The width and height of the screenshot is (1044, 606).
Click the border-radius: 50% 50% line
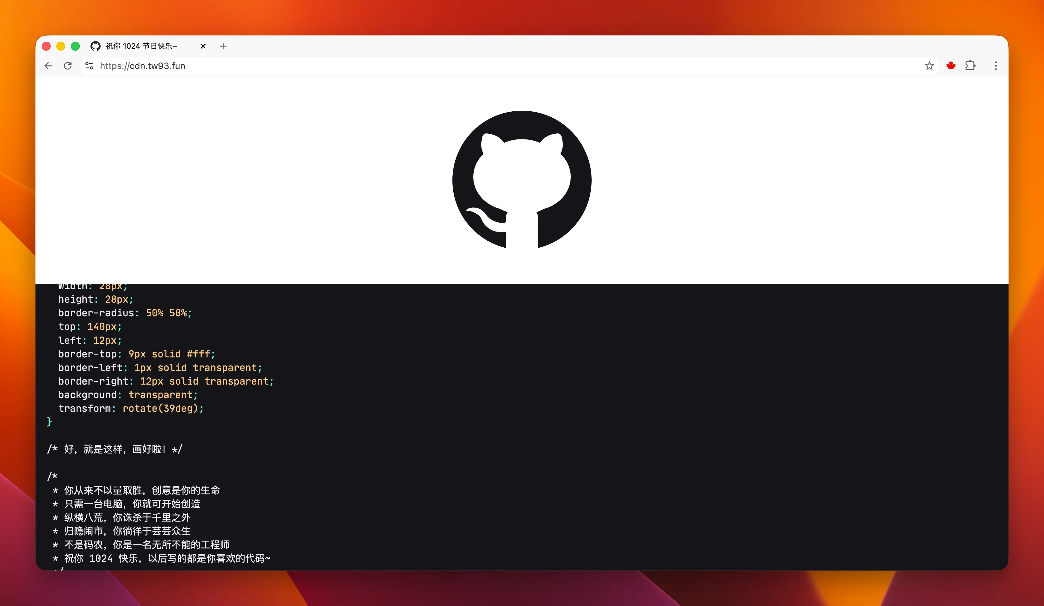click(125, 313)
